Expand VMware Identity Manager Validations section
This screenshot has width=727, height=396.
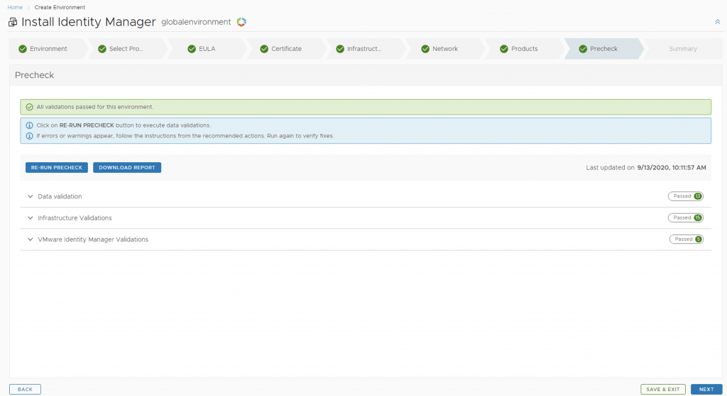click(x=31, y=239)
